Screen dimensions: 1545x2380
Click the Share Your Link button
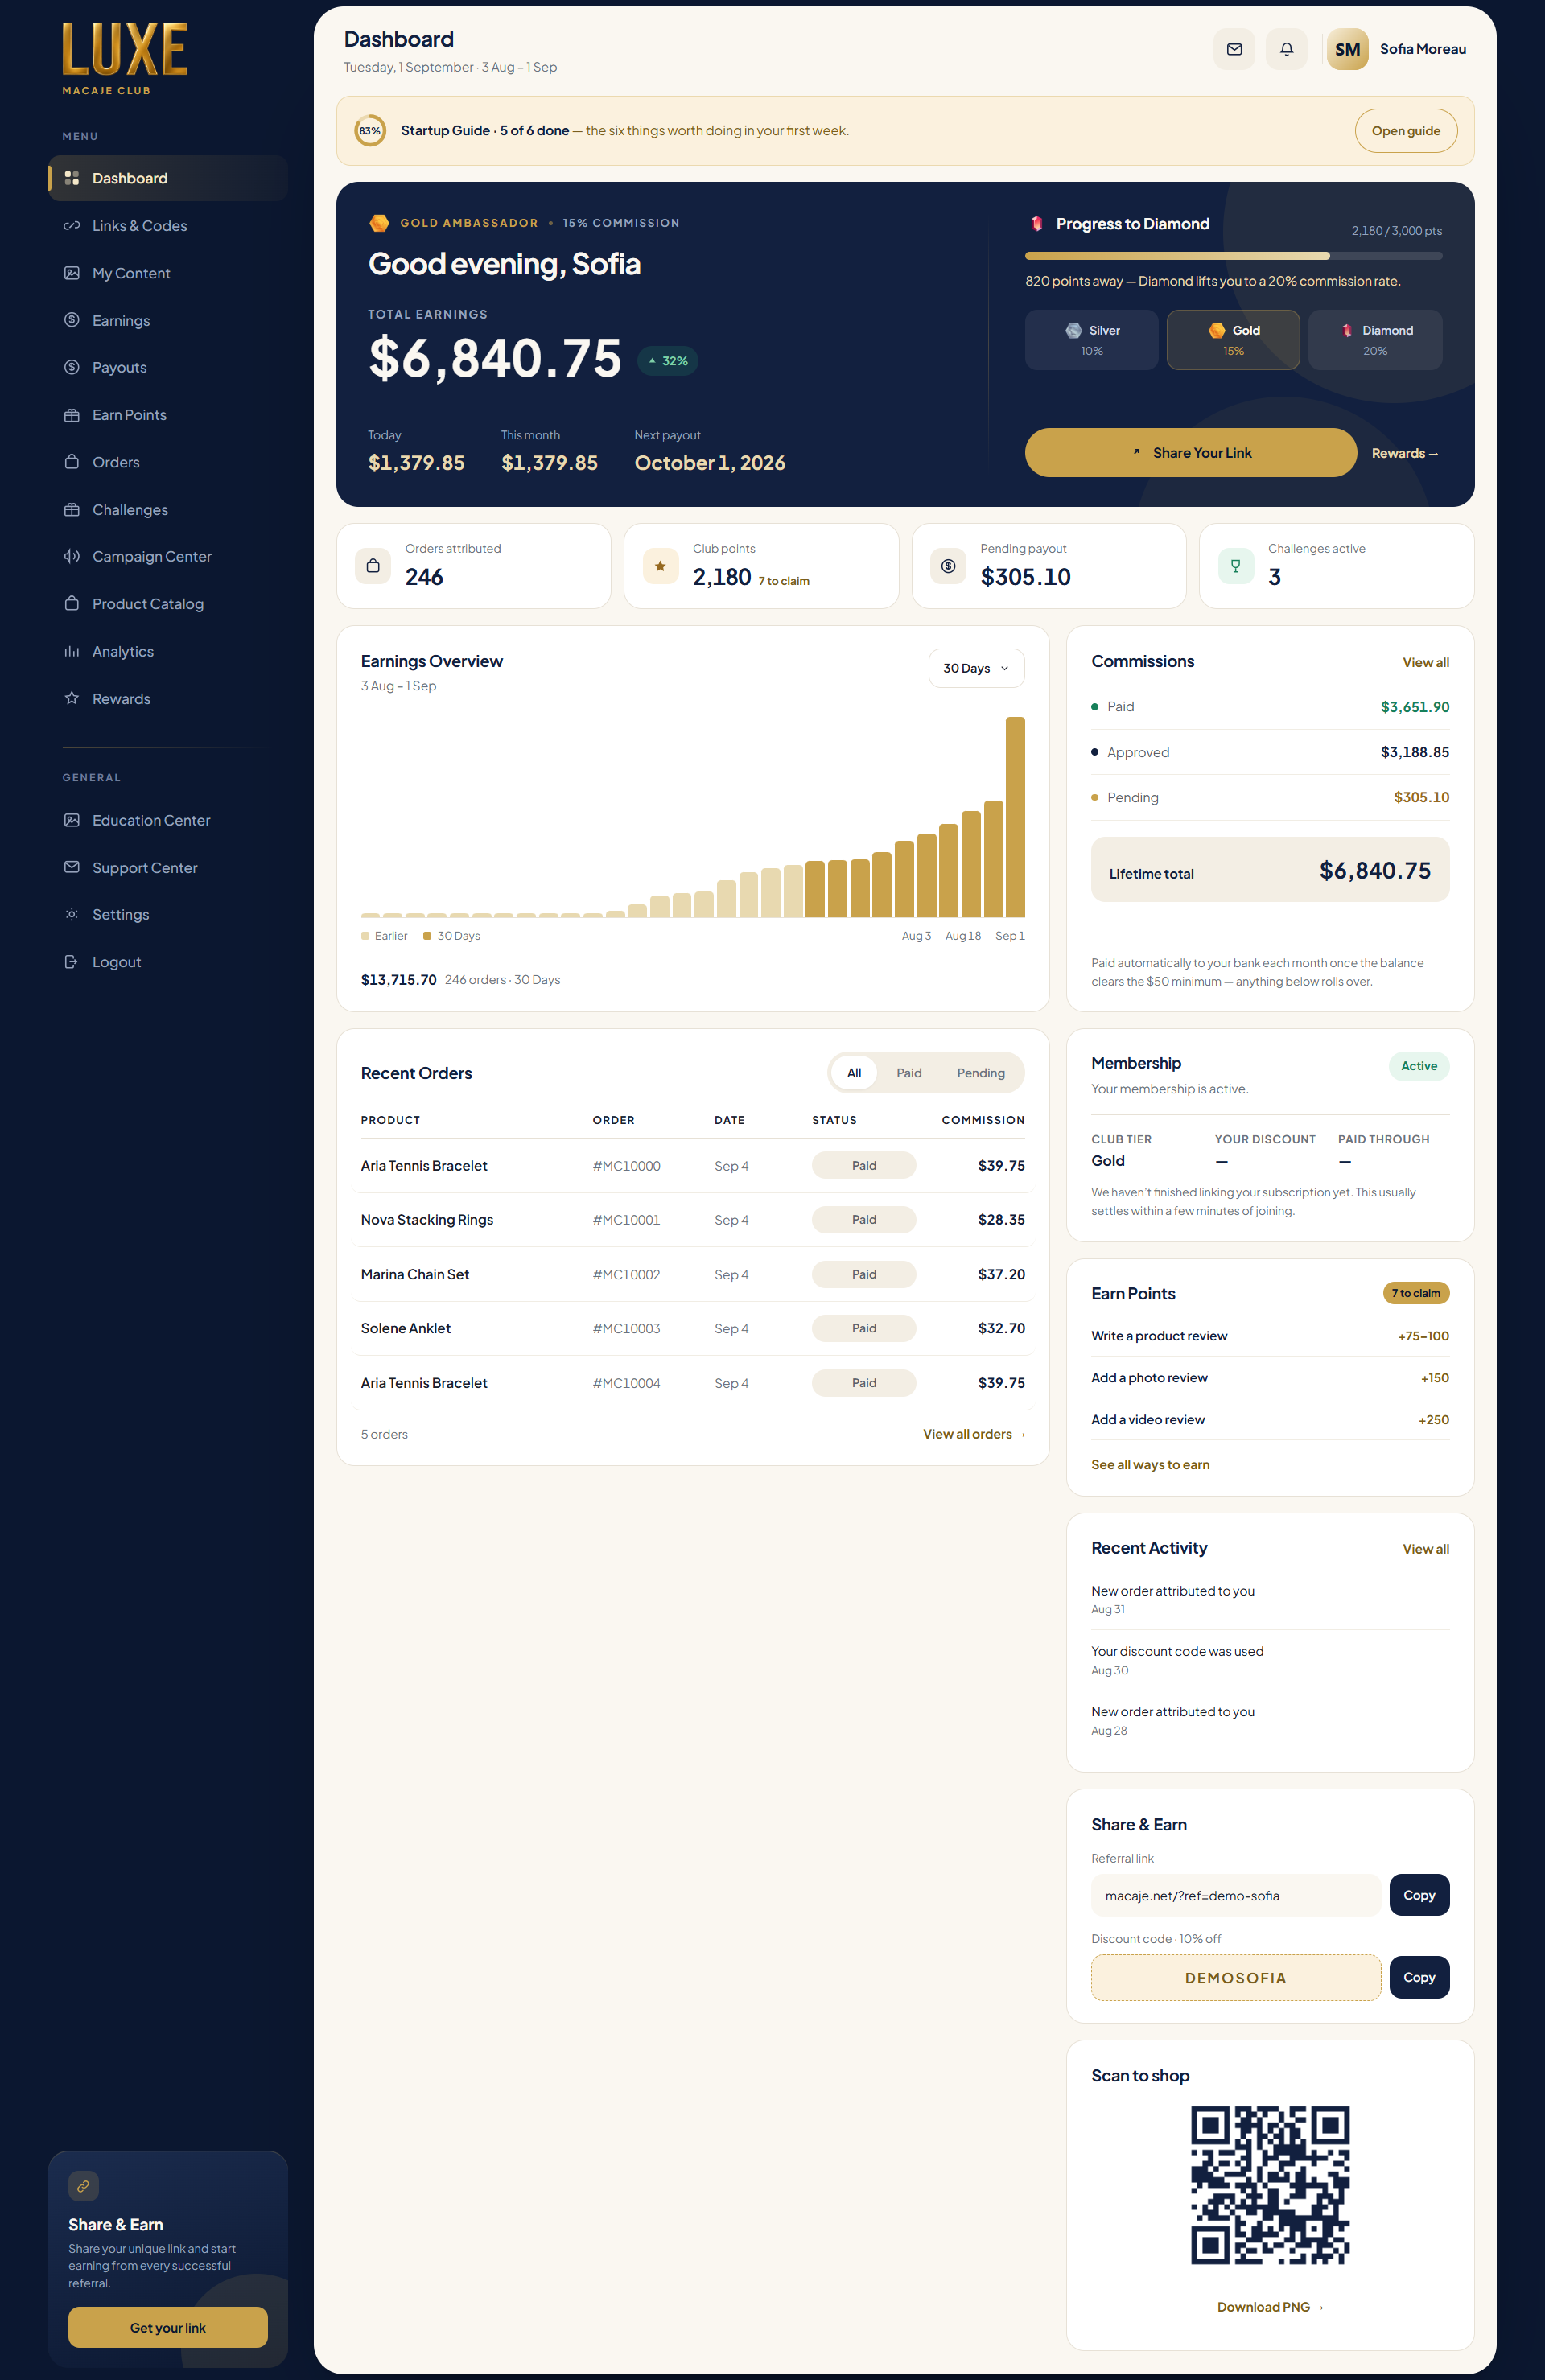(1190, 453)
